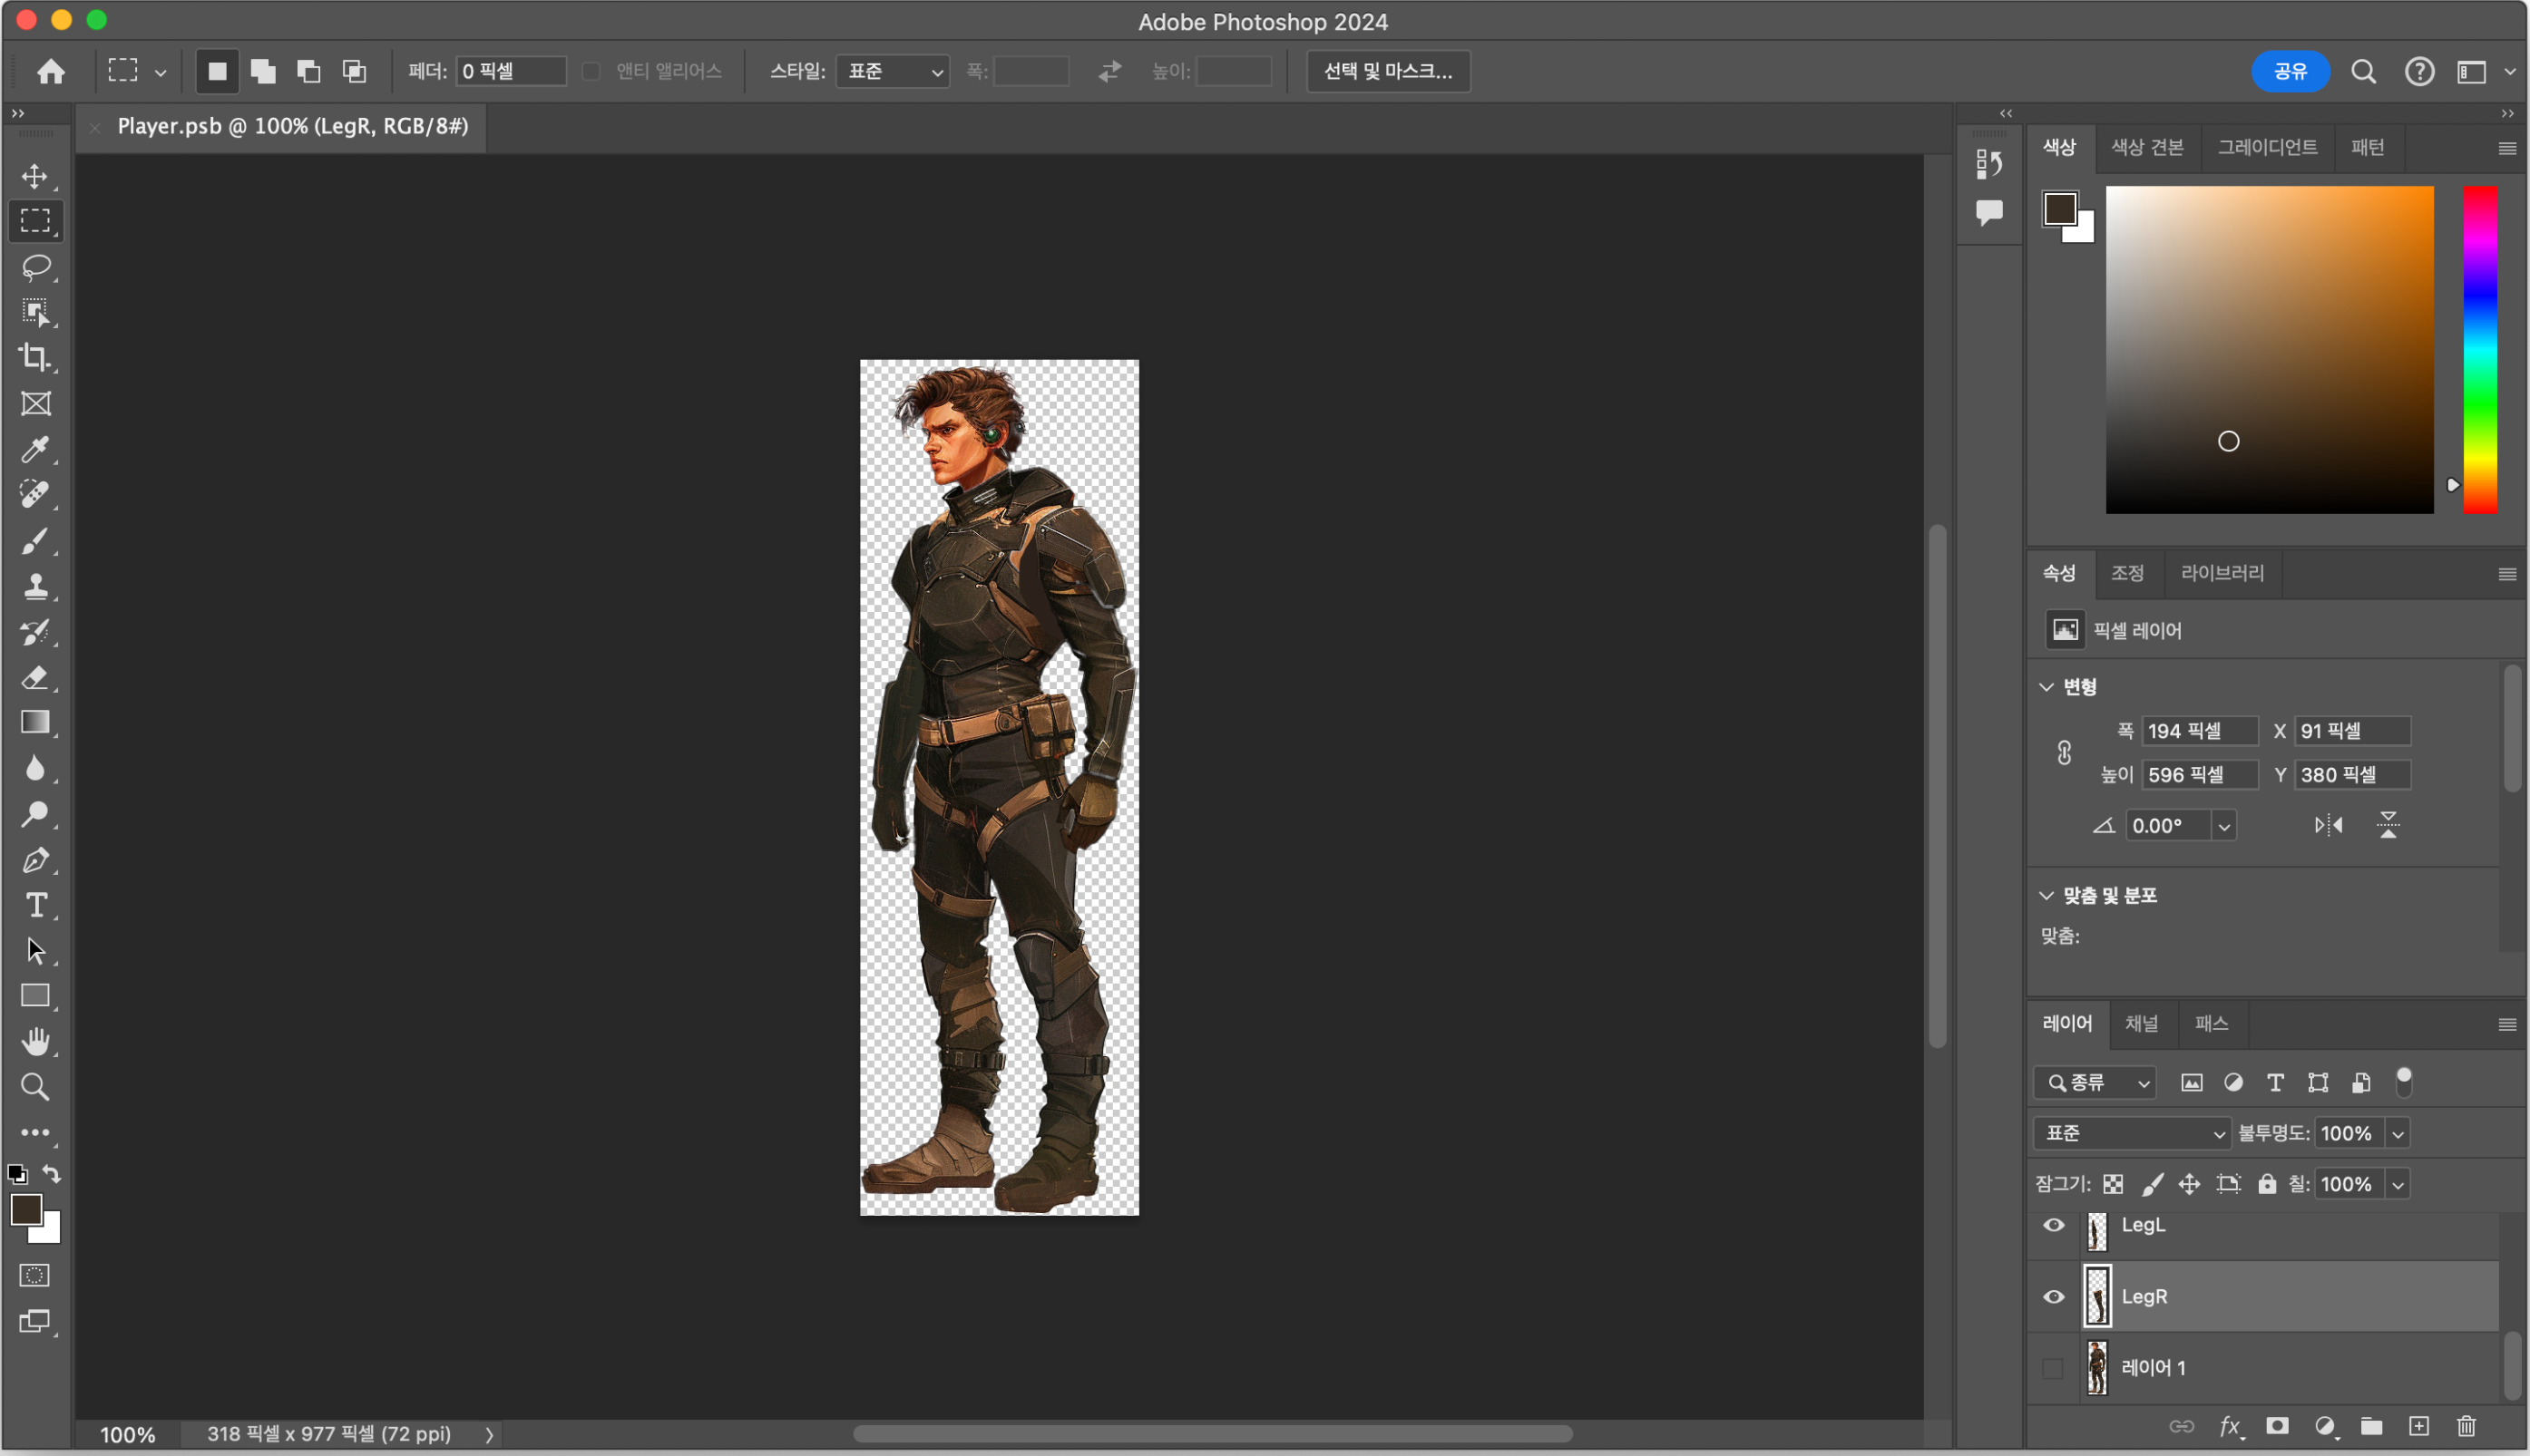The height and width of the screenshot is (1456, 2530).
Task: Collapse the 변형 section
Action: coord(2046,687)
